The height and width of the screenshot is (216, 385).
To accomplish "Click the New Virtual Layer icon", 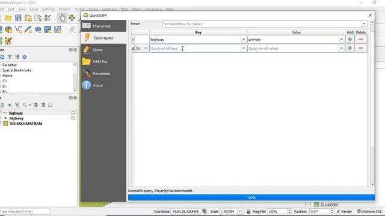I will 58,29.
